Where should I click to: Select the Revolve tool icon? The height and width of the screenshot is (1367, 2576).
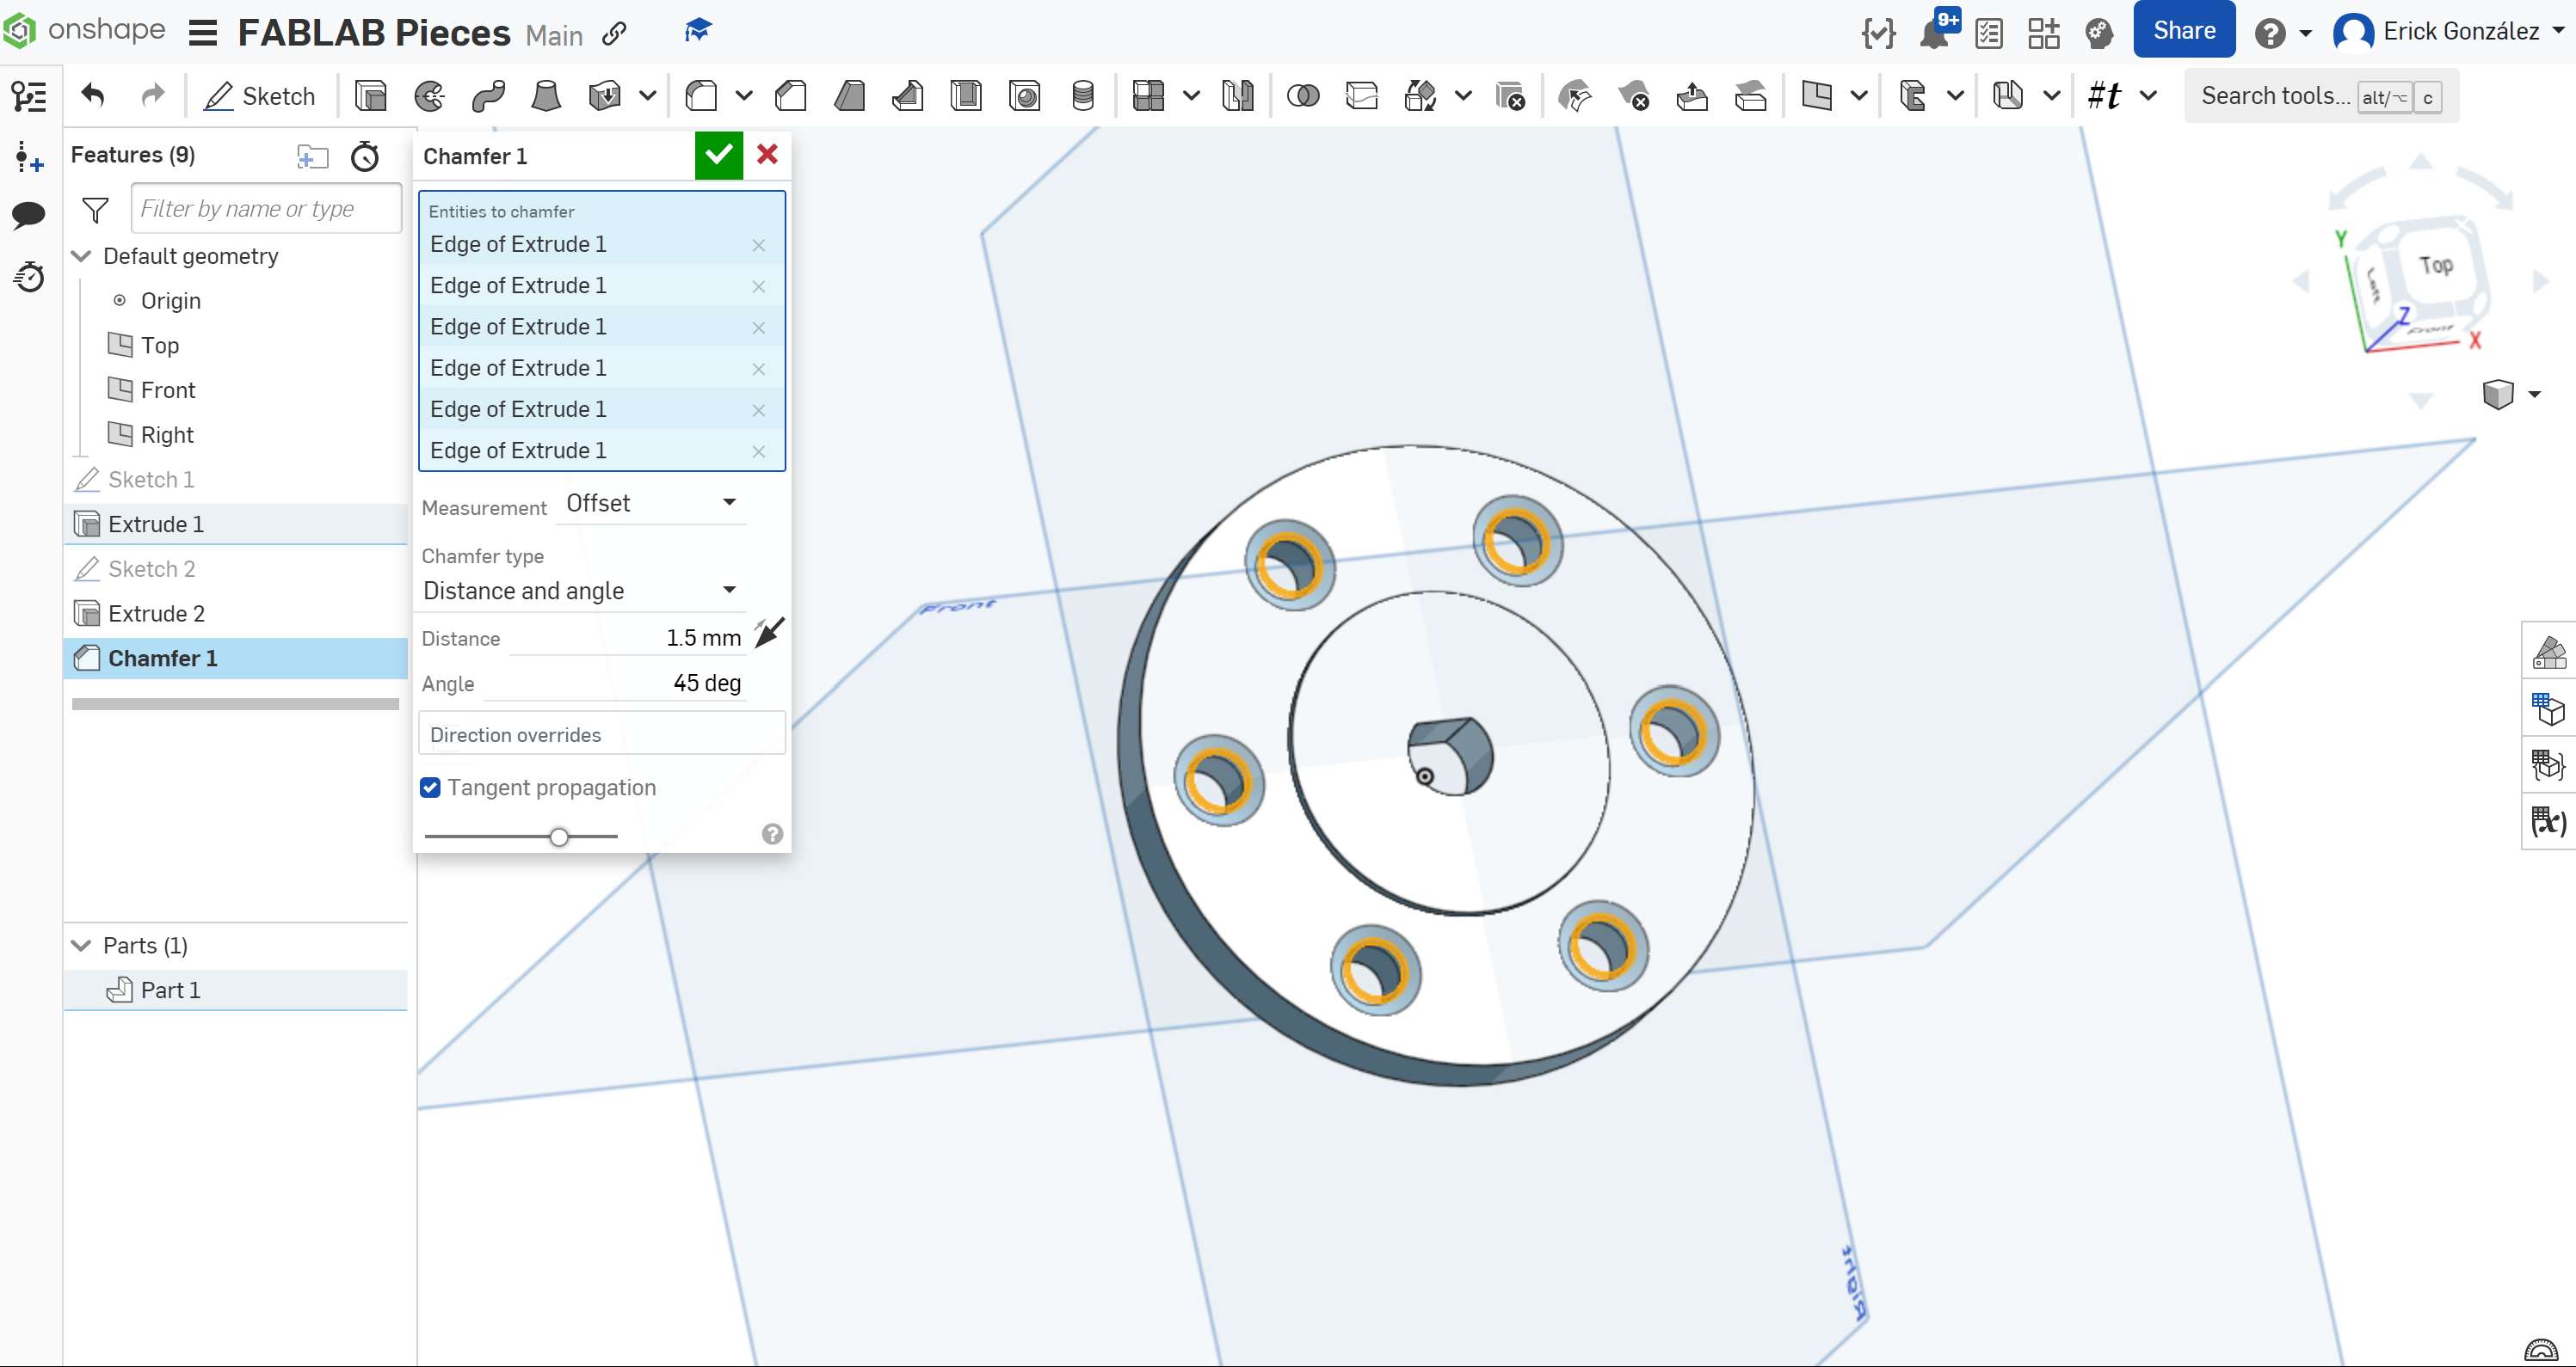[x=430, y=96]
